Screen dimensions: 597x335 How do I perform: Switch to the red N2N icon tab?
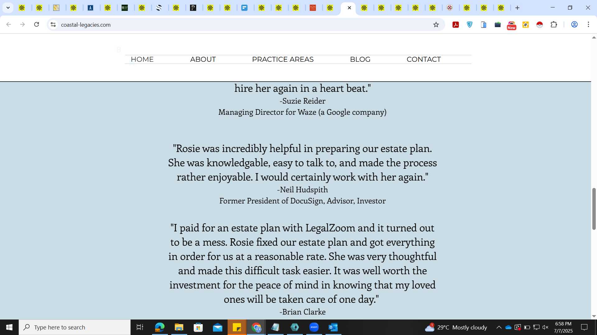click(x=313, y=8)
